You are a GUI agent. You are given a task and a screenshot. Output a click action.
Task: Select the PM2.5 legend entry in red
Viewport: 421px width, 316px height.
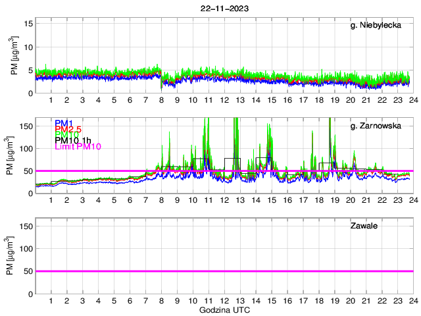click(x=68, y=130)
